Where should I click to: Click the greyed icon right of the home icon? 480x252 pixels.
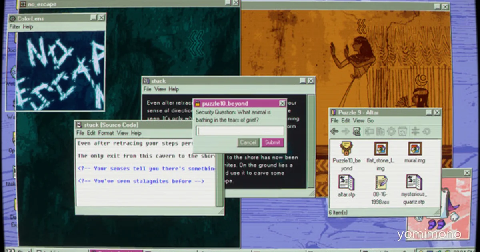(x=369, y=131)
